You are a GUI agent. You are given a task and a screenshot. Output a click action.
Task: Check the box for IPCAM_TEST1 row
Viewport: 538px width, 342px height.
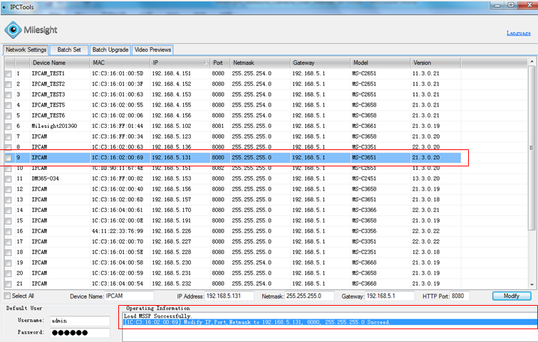9,74
